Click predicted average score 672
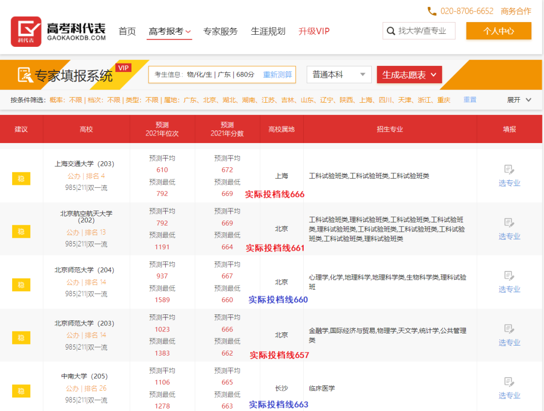Image resolution: width=544 pixels, height=411 pixels. pyautogui.click(x=227, y=170)
